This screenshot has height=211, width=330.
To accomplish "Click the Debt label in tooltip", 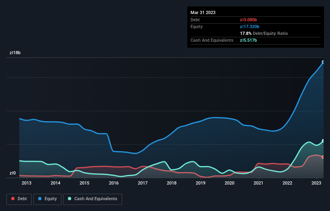I will (x=195, y=20).
